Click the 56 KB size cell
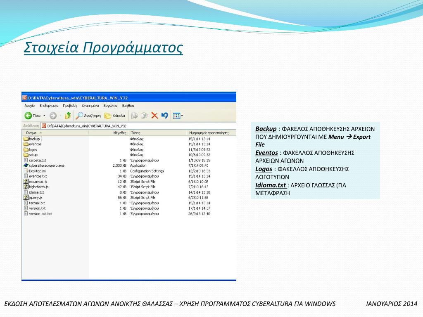 point(122,197)
